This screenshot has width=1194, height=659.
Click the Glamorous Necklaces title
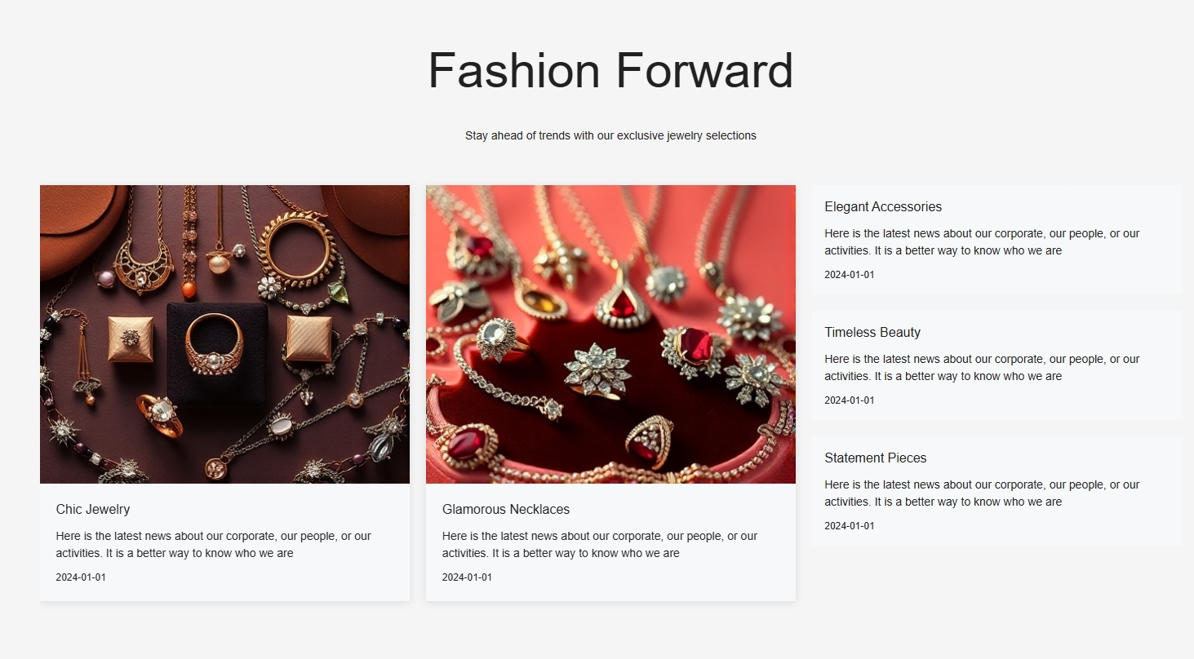[x=506, y=509]
